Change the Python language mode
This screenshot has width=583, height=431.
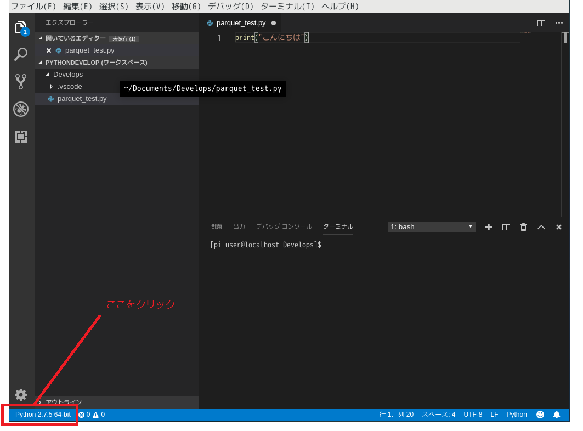pos(517,415)
